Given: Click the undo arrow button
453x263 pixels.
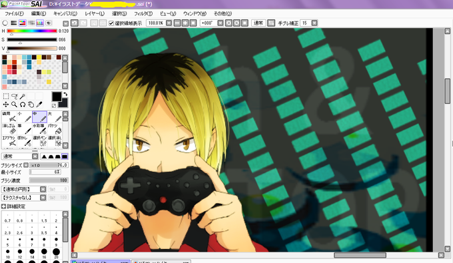Looking at the screenshot, I should pyautogui.click(x=75, y=23).
